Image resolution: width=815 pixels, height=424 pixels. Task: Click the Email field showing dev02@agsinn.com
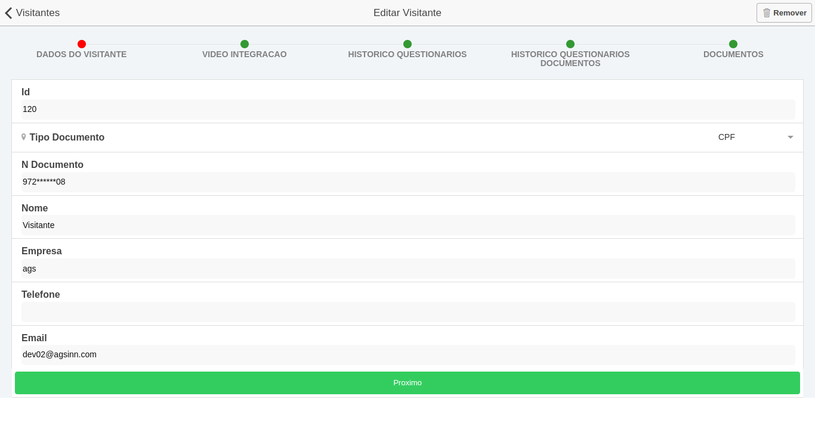[x=407, y=354]
